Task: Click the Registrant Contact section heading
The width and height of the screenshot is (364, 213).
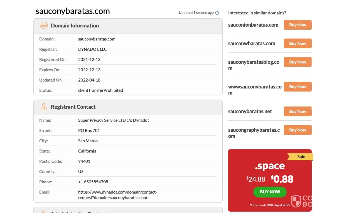Action: coord(73,107)
